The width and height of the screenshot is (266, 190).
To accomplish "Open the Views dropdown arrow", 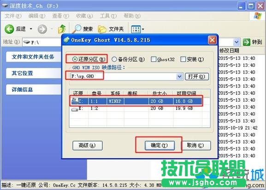I will click(x=143, y=29).
